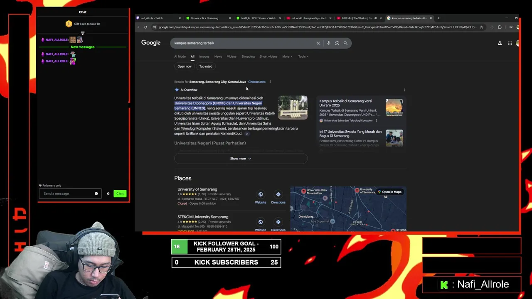Open options for Universitas Sains source
Screen dimensions: 532x299
click(x=376, y=120)
